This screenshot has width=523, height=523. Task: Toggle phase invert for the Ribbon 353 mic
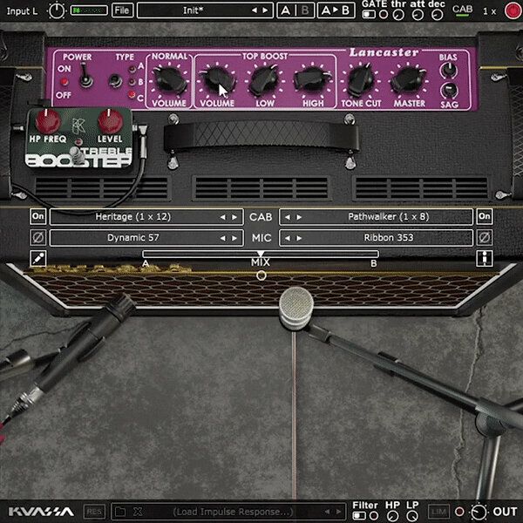[x=484, y=237]
